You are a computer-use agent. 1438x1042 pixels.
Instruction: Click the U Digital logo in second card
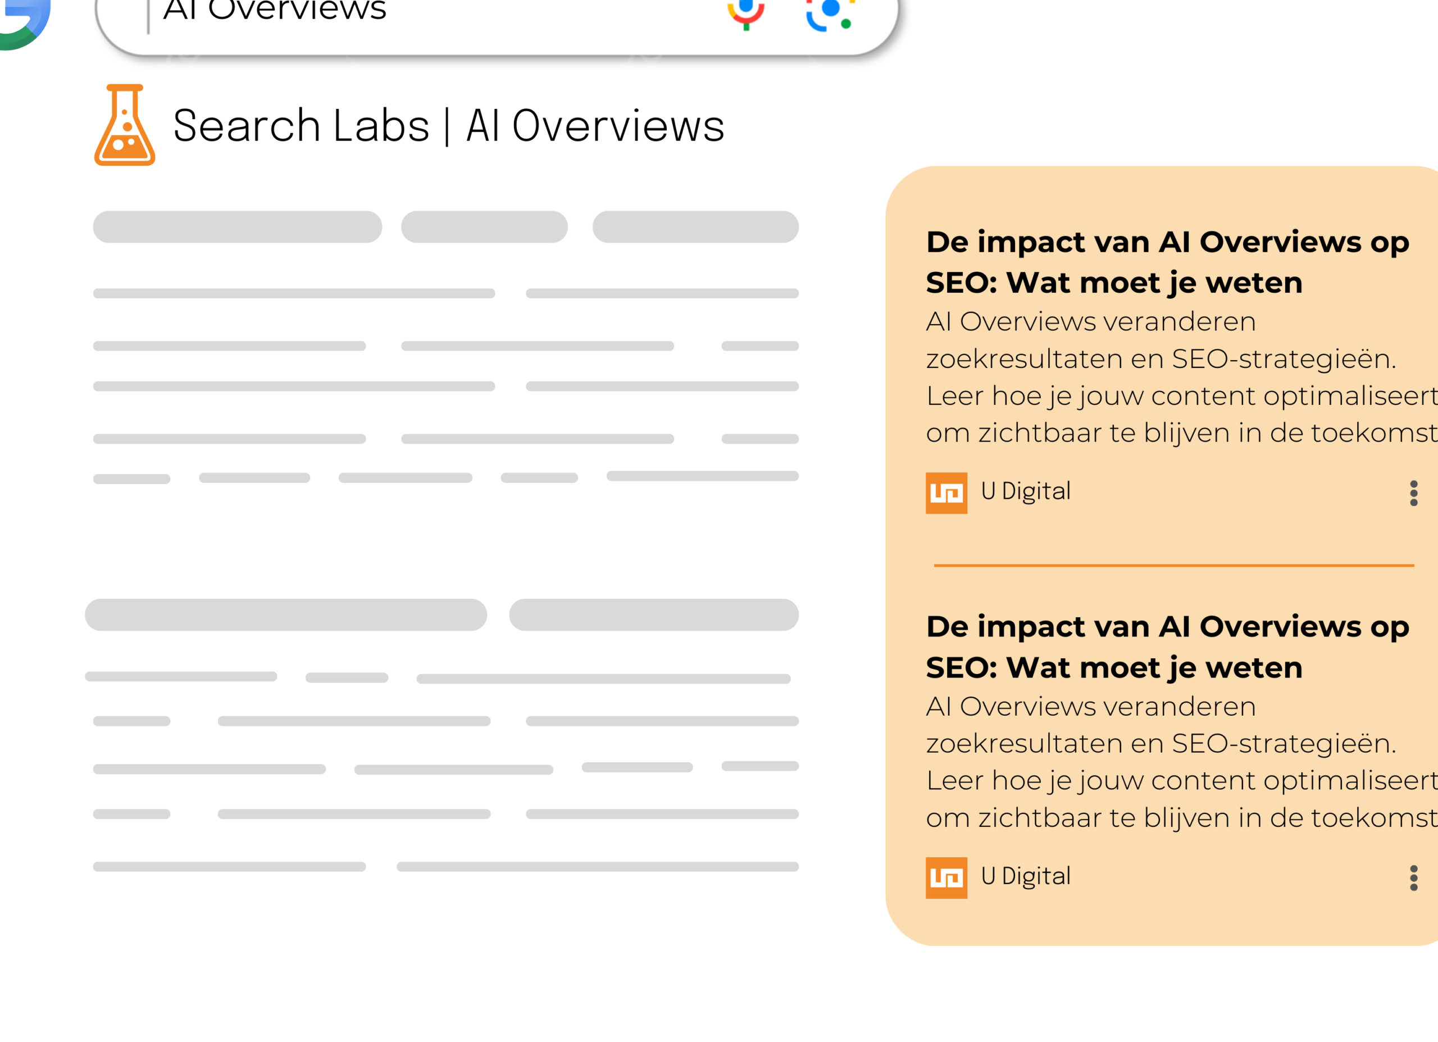[x=946, y=878]
